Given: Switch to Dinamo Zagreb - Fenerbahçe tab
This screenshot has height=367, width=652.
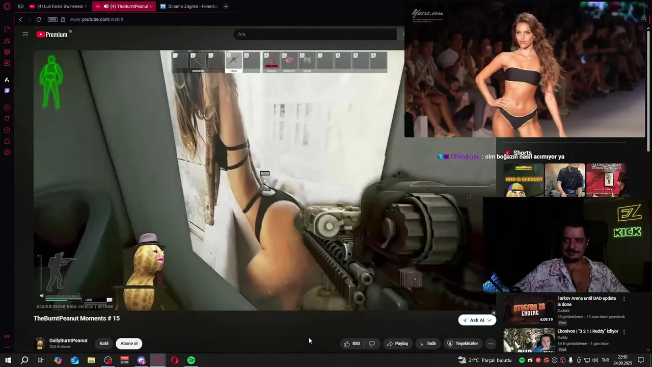Looking at the screenshot, I should tap(188, 7).
